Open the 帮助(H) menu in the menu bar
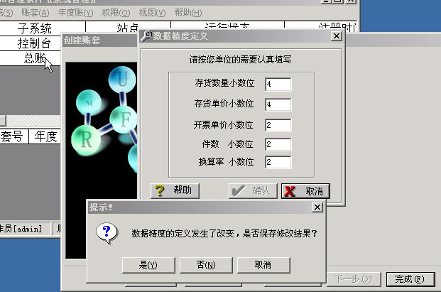The image size is (441, 292). point(188,13)
